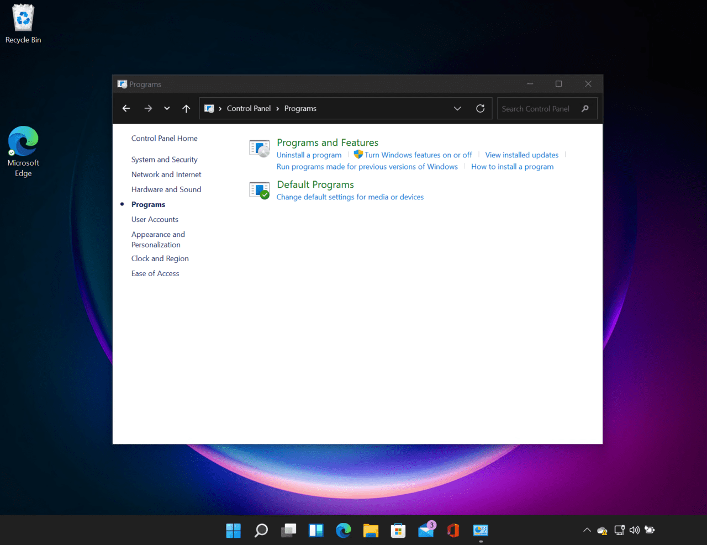Open System and Security from the sidebar
The height and width of the screenshot is (545, 707).
click(164, 159)
